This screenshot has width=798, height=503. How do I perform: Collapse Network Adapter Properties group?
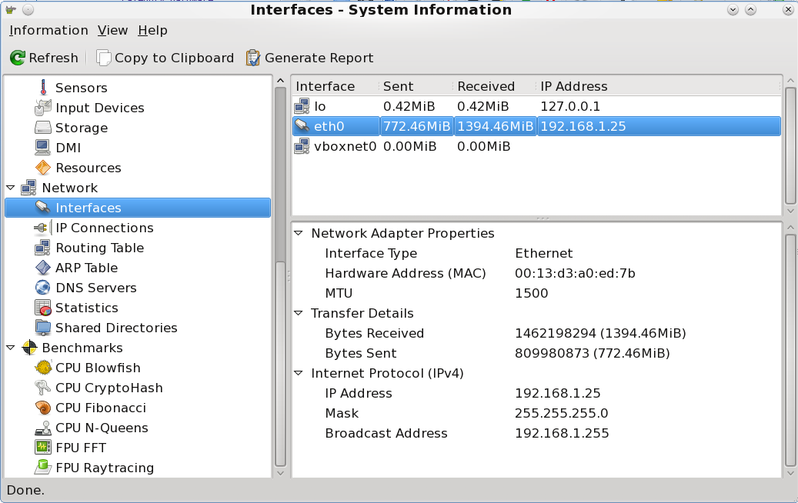tap(299, 233)
